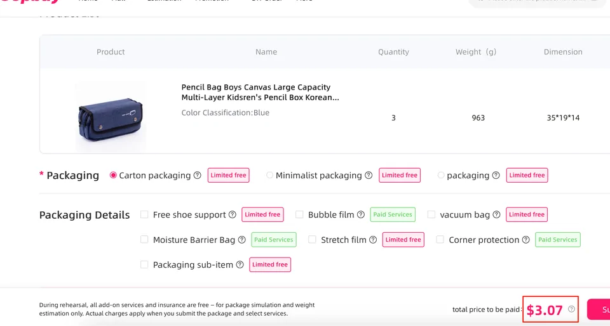Click Limited free badge beside Free shoe support
This screenshot has height=326, width=610.
(262, 214)
